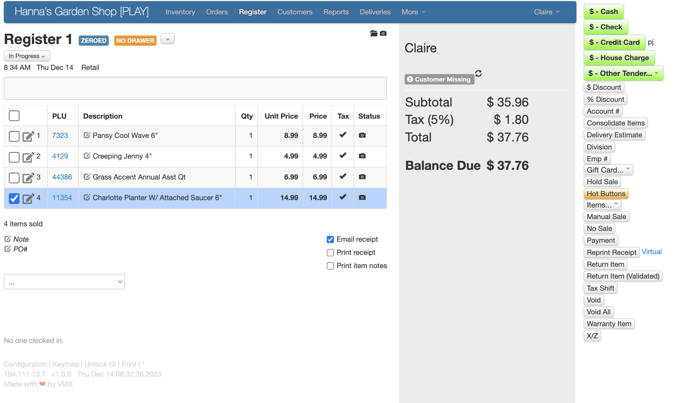Click the PO# edit icon

point(8,249)
